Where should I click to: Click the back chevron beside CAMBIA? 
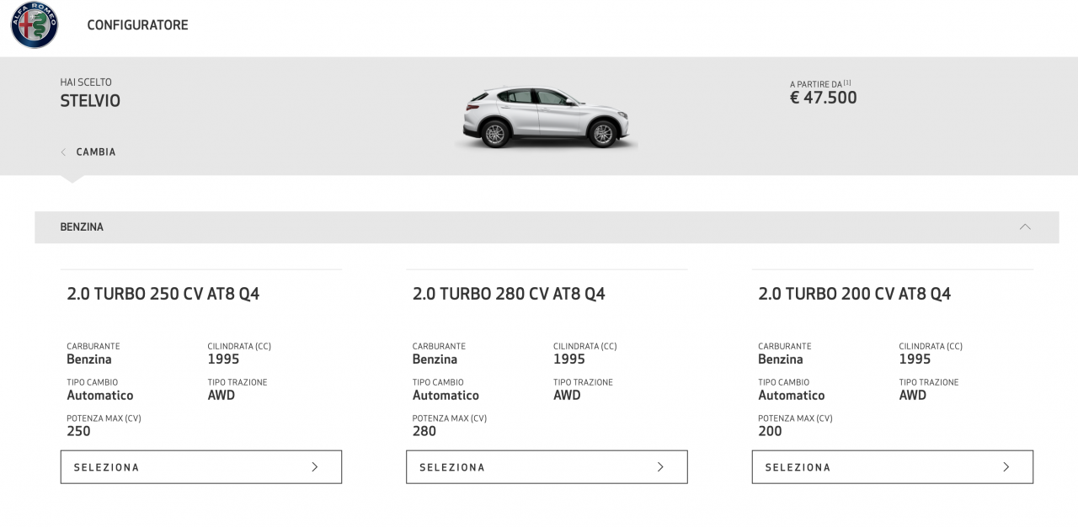63,152
